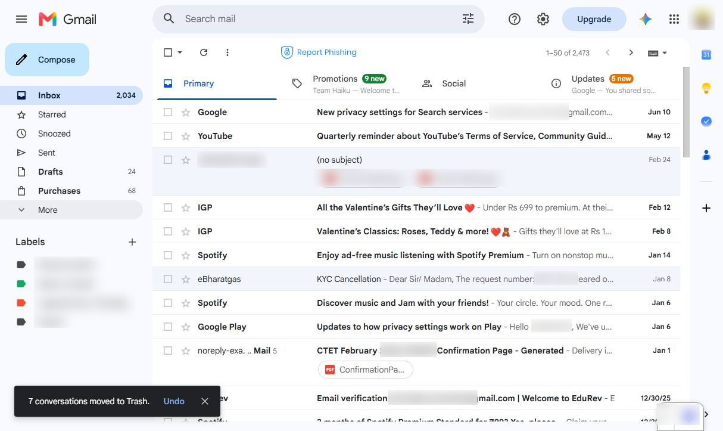Dismiss the Trash notification with X
This screenshot has width=723, height=431.
205,401
